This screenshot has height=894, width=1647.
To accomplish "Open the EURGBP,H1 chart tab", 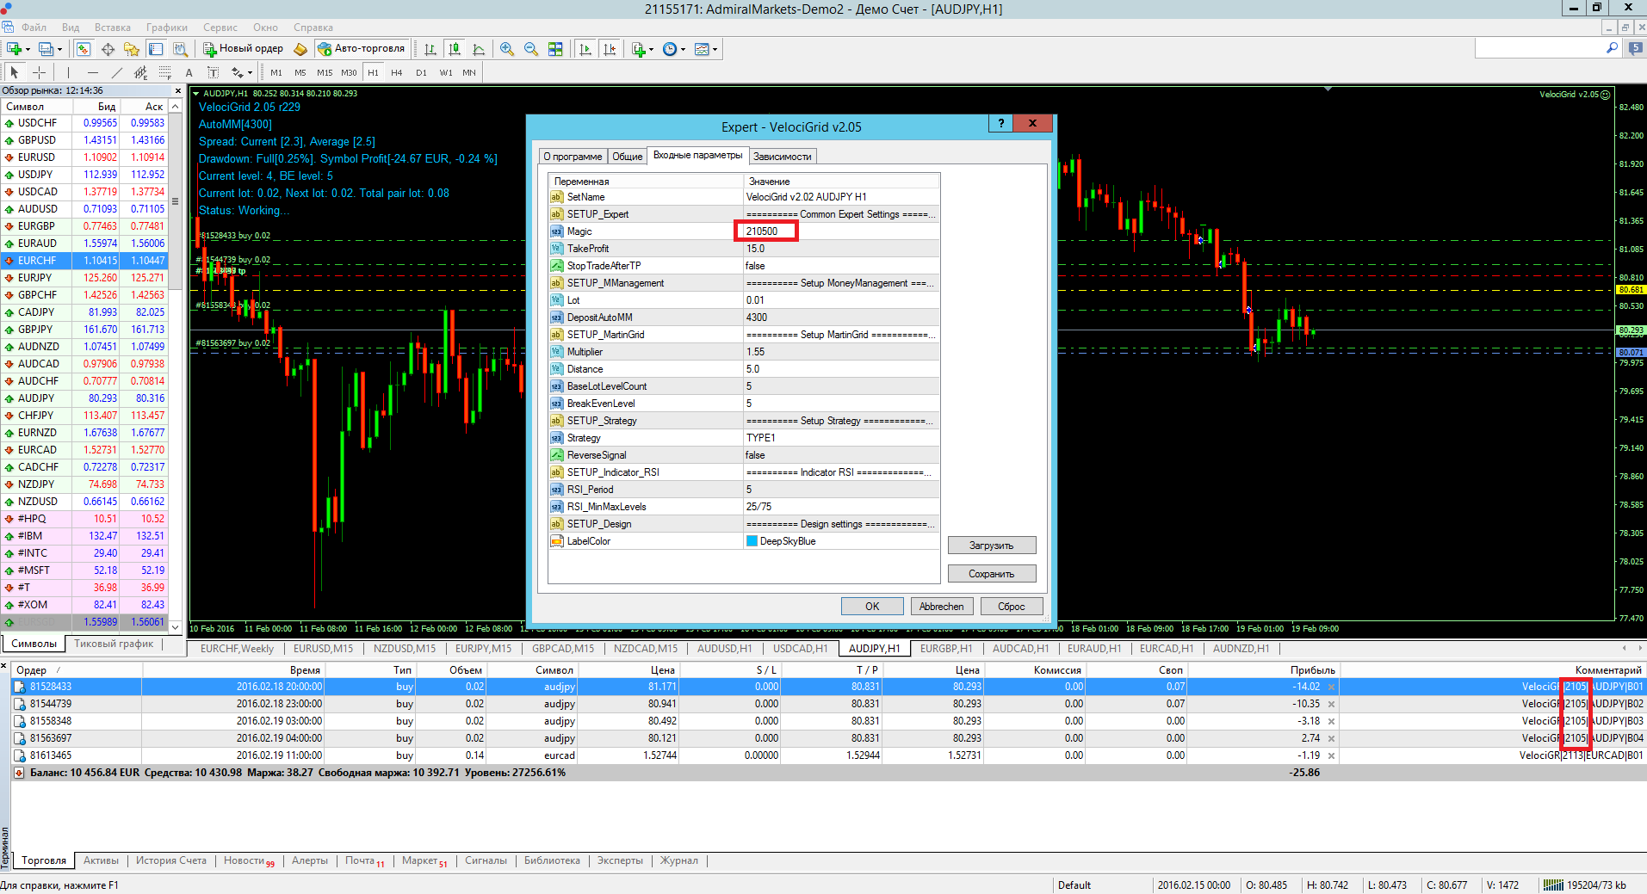I will pos(945,649).
